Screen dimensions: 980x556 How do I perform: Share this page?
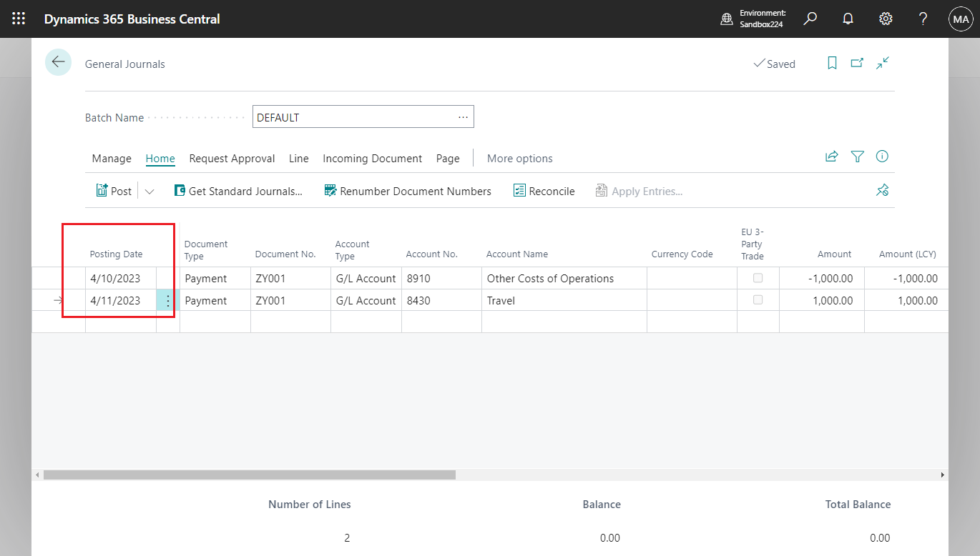coord(831,156)
